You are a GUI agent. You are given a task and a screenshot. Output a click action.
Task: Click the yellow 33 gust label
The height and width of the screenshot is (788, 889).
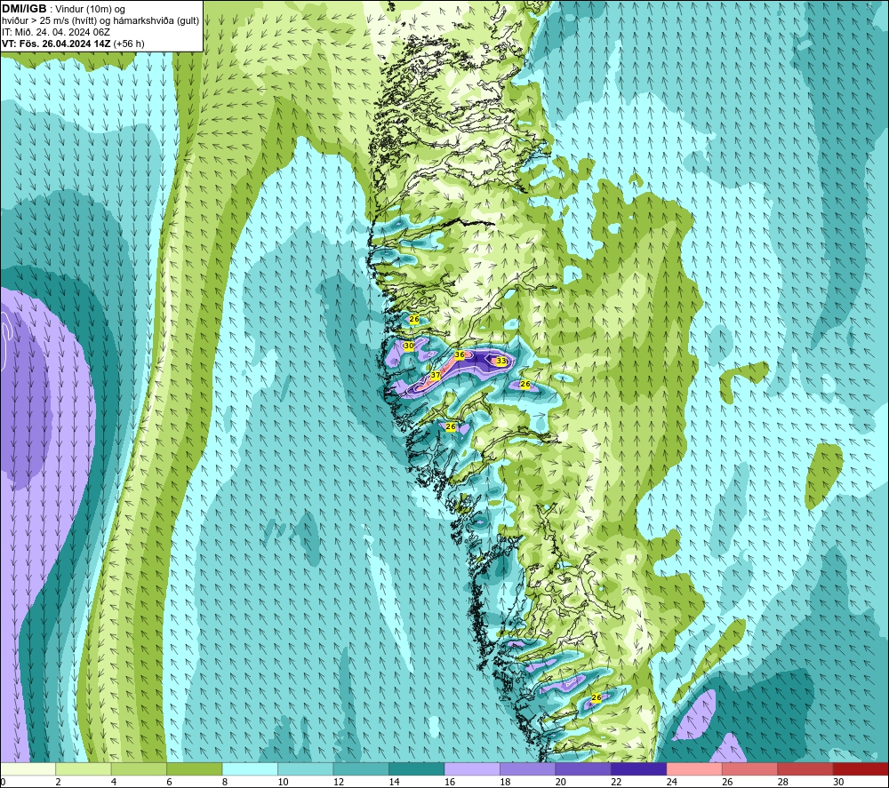(x=501, y=361)
